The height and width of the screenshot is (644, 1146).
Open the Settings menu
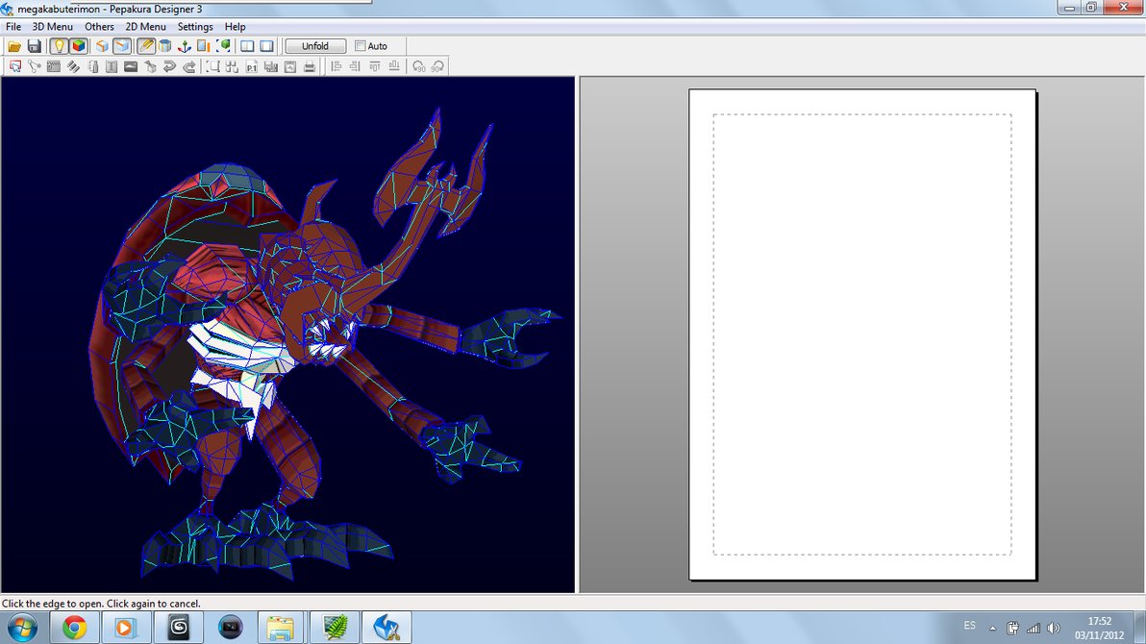click(195, 27)
